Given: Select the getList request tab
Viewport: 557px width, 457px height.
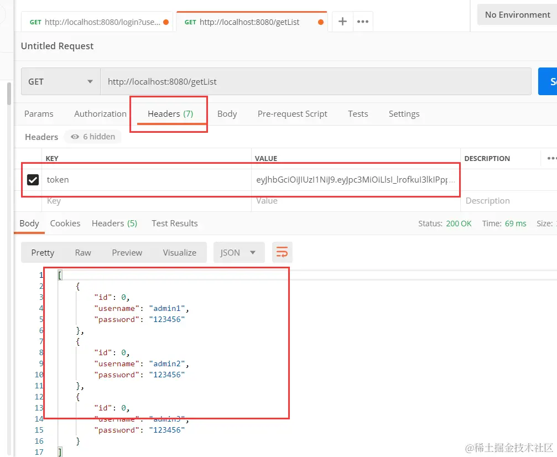Looking at the screenshot, I should pyautogui.click(x=252, y=22).
